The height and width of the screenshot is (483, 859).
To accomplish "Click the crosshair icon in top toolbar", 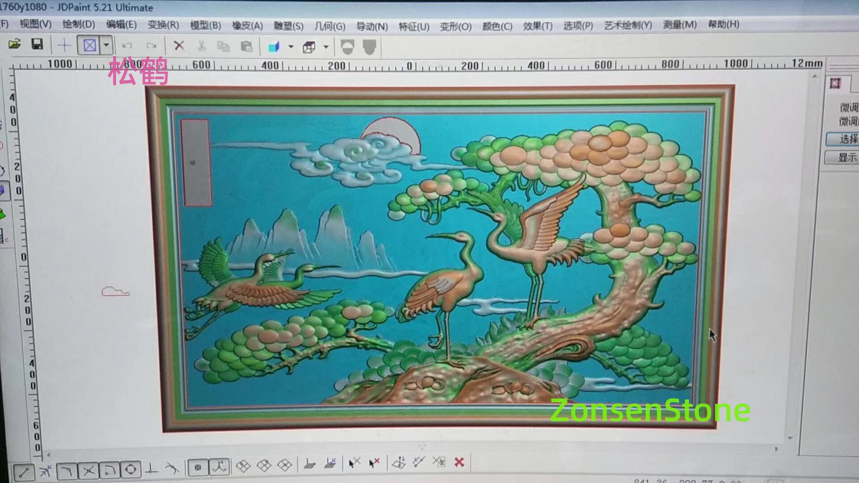I will (64, 45).
